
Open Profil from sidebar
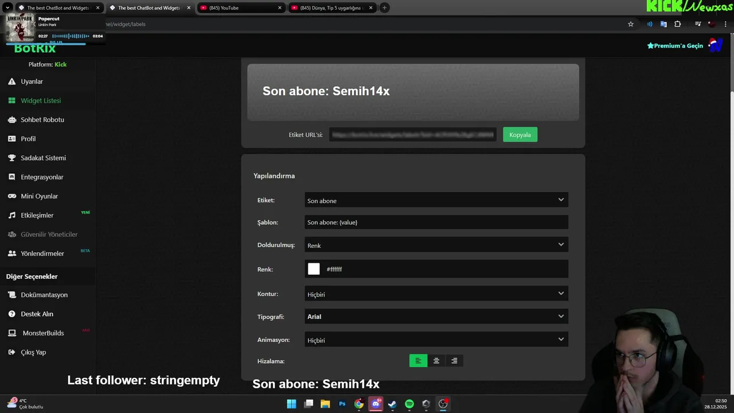(28, 139)
